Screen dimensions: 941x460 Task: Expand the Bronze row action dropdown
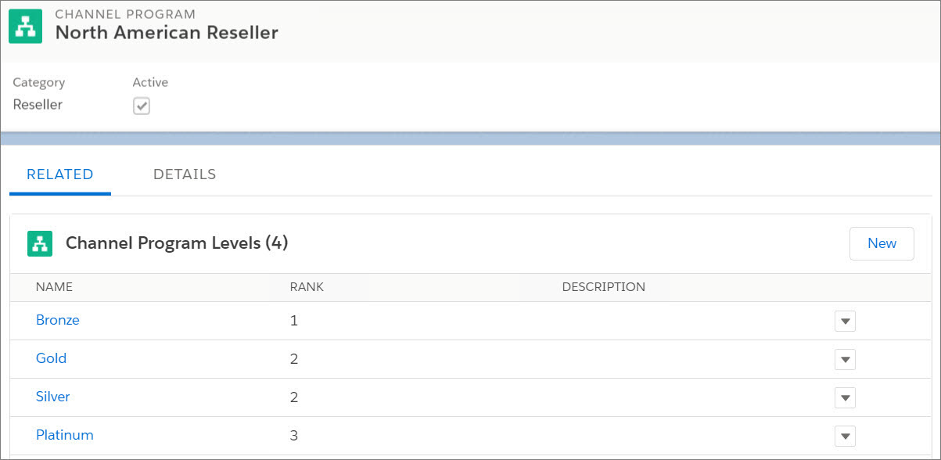845,322
